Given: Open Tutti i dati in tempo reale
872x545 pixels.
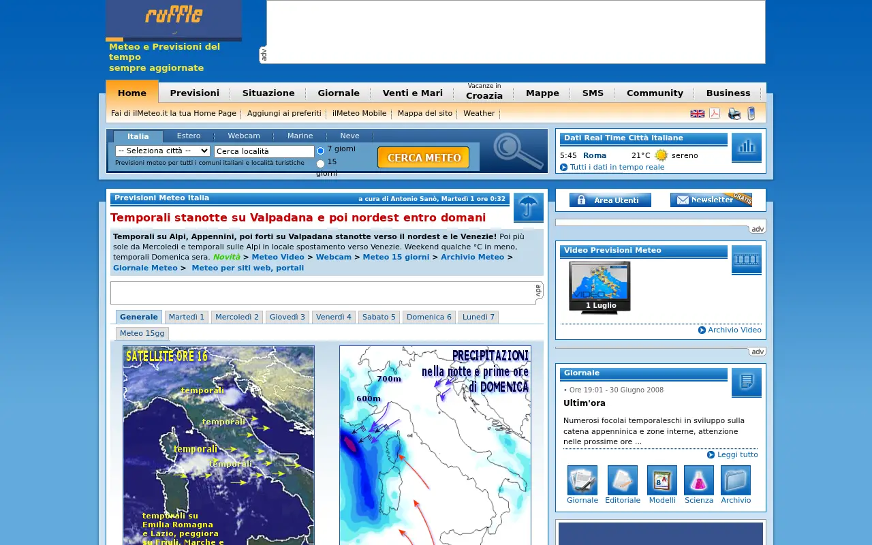Looking at the screenshot, I should [617, 168].
